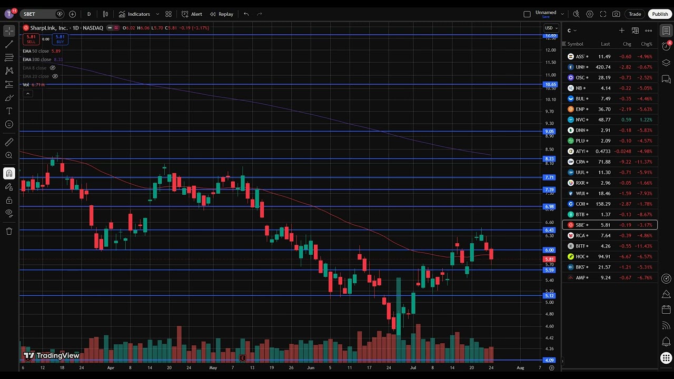Open the user profile avatar T
This screenshot has height=379, width=674.
pyautogui.click(x=8, y=14)
